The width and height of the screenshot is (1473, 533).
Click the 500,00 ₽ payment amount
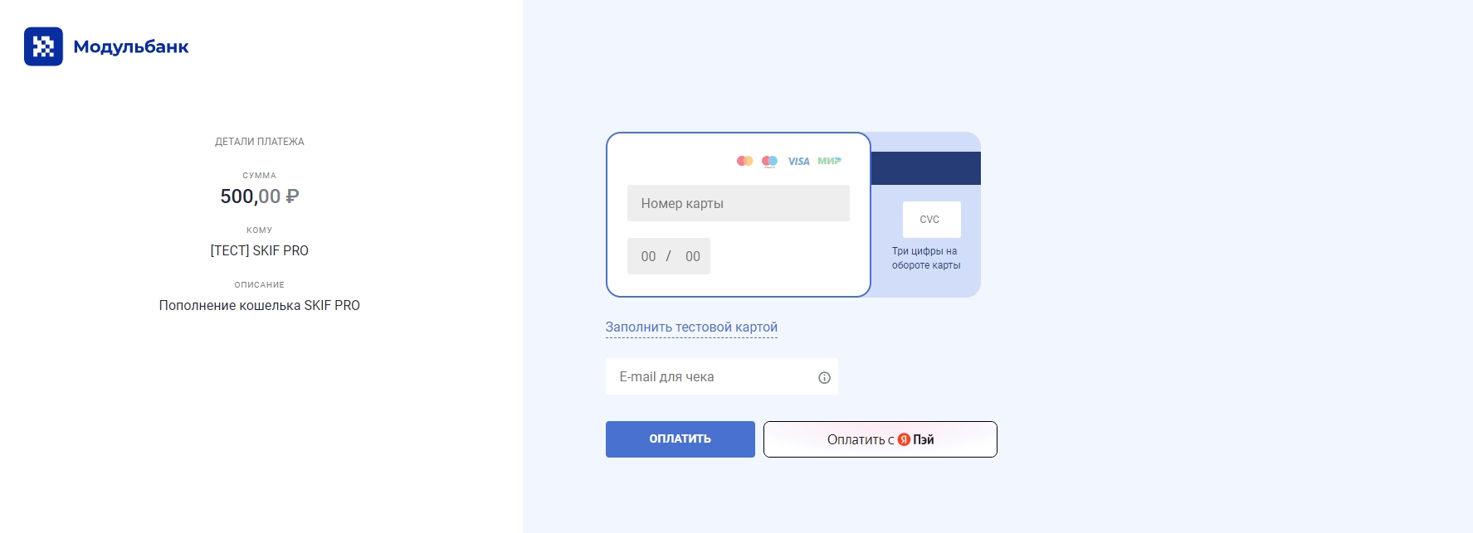(260, 196)
